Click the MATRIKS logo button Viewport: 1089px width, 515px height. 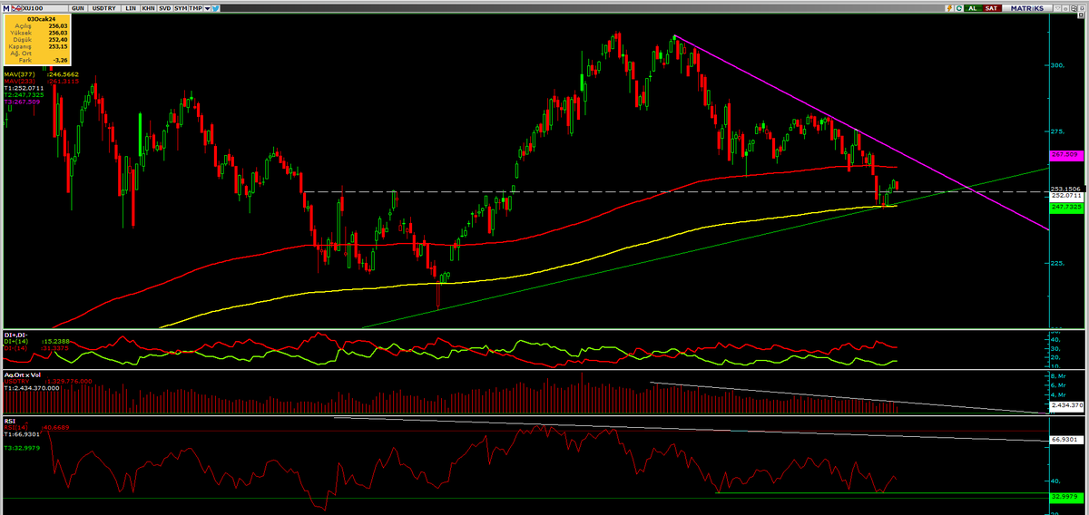[x=1027, y=8]
